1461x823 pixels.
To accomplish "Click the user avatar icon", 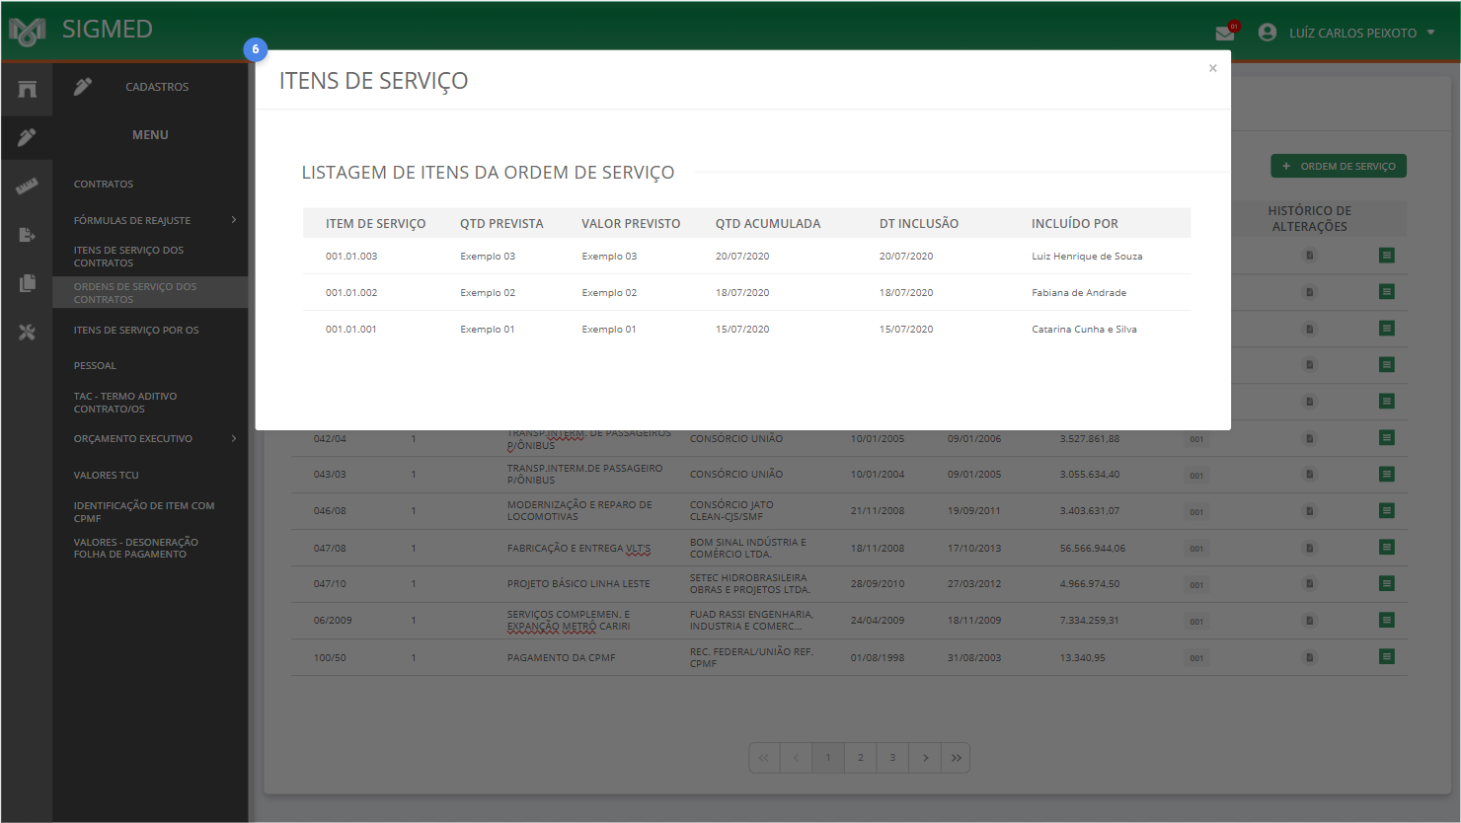I will pos(1268,33).
